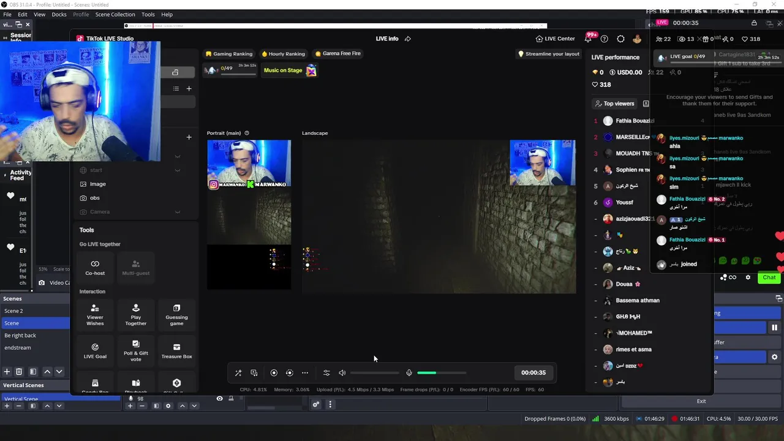Click viewer Bassema athman in list
Image resolution: width=784 pixels, height=441 pixels.
pos(638,301)
